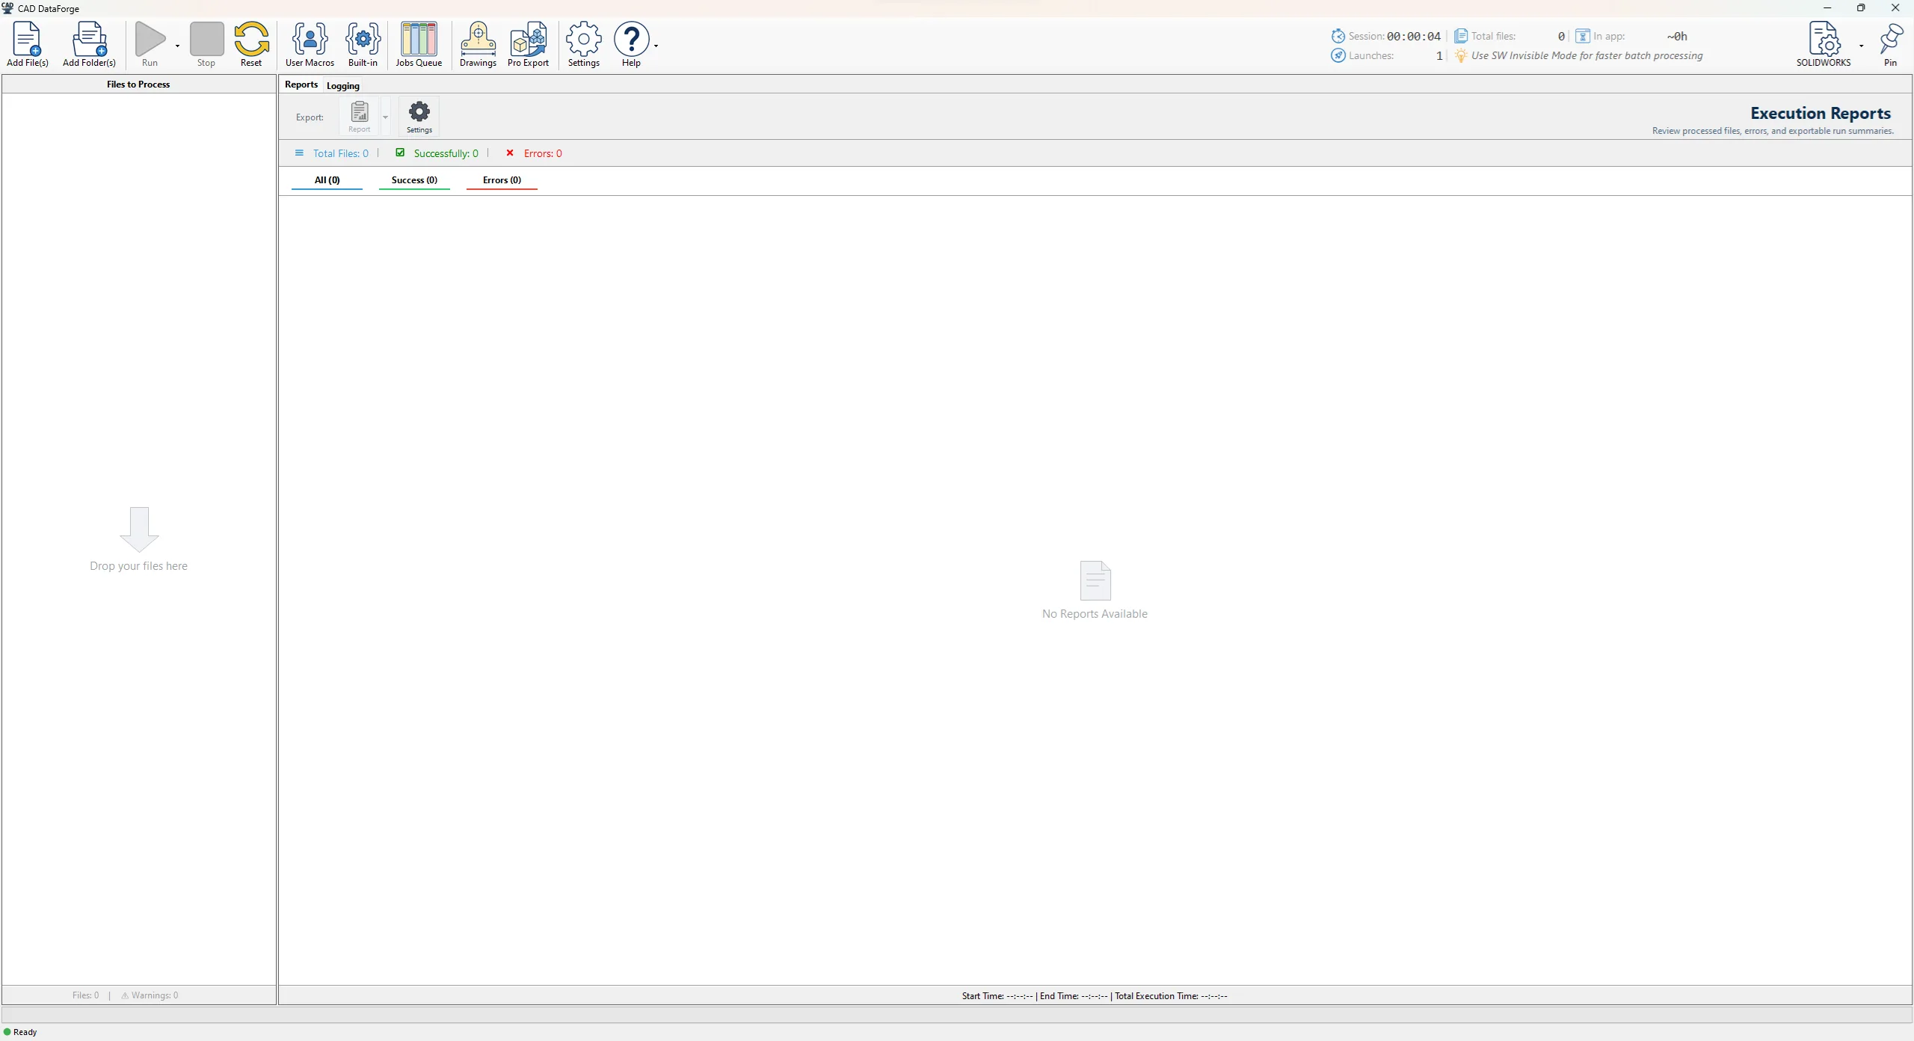Open the Run button dropdown arrow

177,46
